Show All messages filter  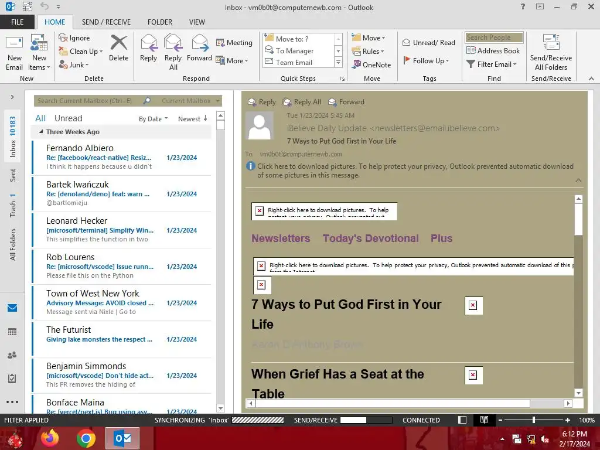(x=40, y=118)
